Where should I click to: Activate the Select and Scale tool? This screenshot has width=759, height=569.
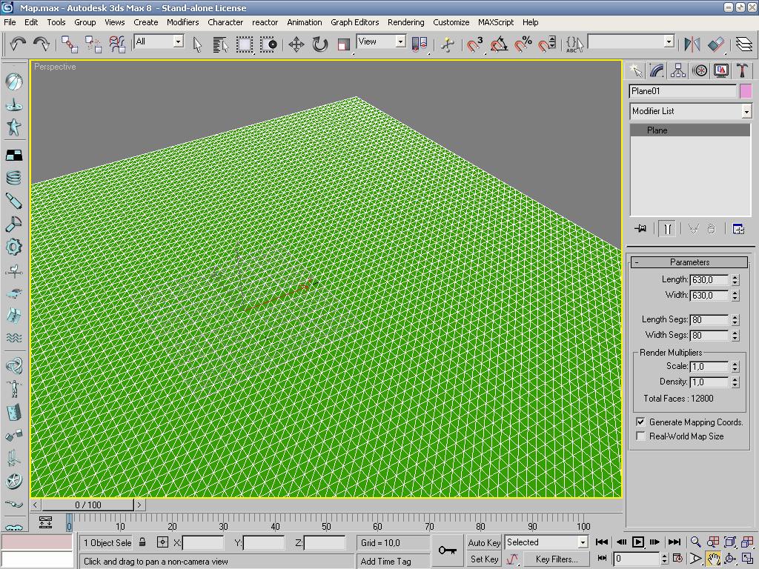(x=344, y=44)
